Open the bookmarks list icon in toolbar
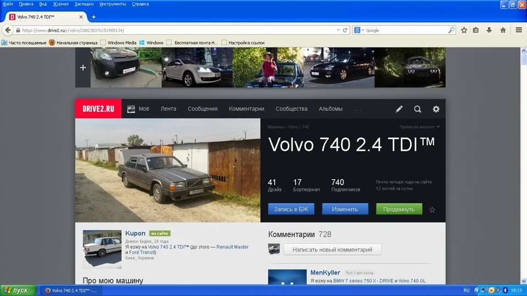Image resolution: width=527 pixels, height=296 pixels. point(476,30)
